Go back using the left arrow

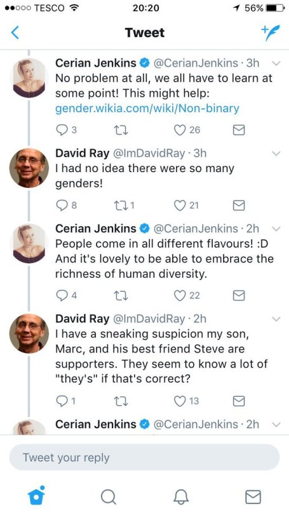[x=15, y=33]
